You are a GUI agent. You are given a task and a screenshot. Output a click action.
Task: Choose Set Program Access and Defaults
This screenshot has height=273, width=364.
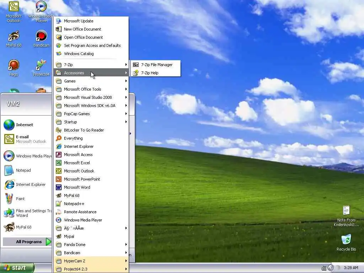91,45
